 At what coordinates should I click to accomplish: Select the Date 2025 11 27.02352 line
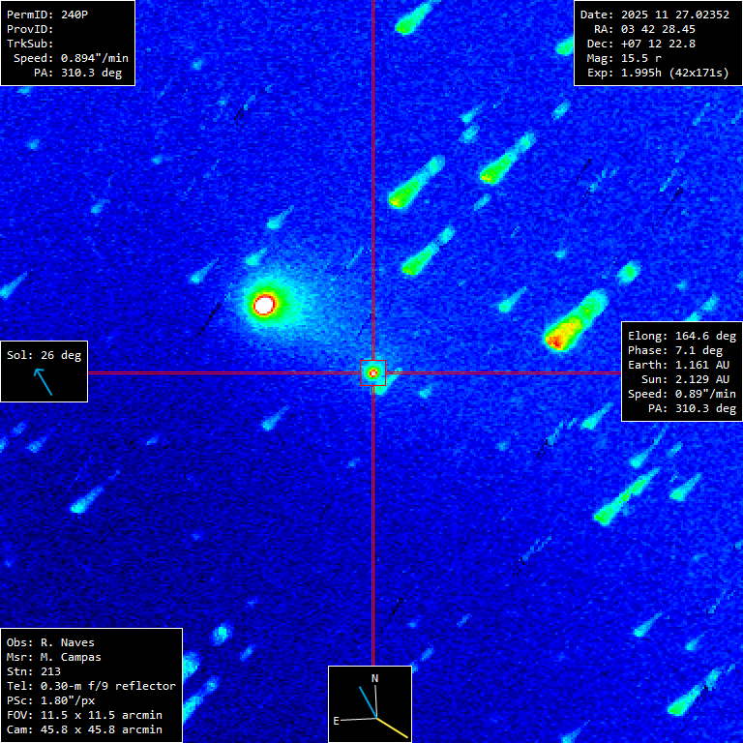point(654,15)
